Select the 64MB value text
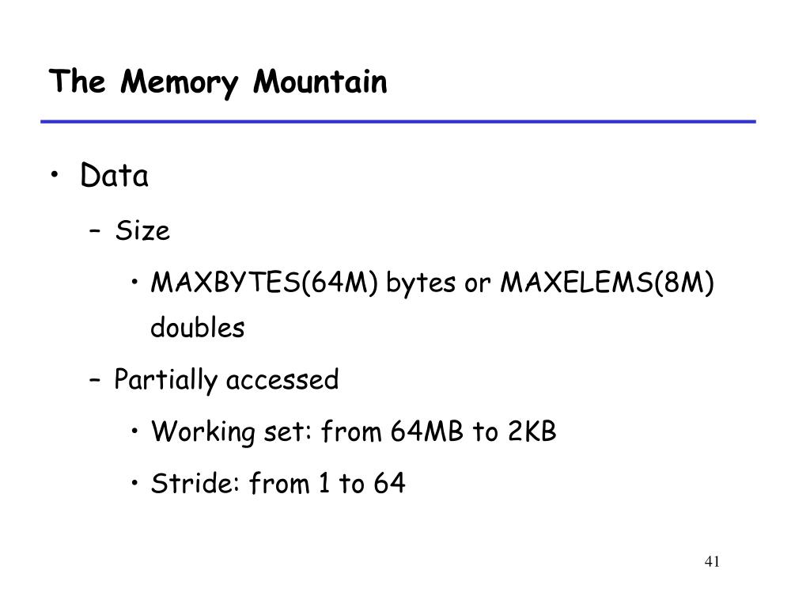The width and height of the screenshot is (810, 608). point(427,431)
